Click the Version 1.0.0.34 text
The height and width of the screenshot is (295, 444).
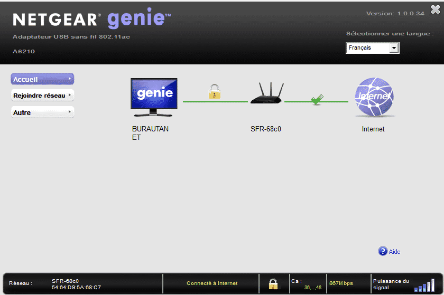(395, 13)
